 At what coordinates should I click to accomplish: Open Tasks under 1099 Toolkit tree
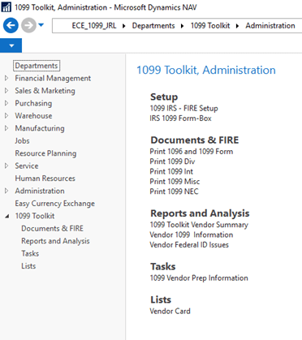pyautogui.click(x=30, y=254)
